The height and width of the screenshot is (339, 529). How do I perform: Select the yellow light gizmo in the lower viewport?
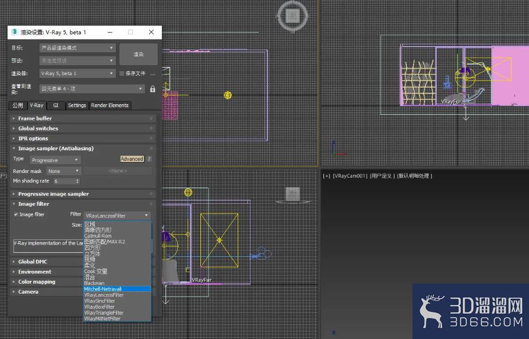coord(188,192)
